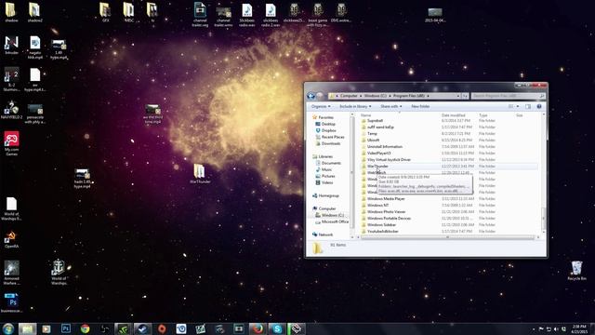
Task: Sort the list by Name column header
Action: point(365,115)
